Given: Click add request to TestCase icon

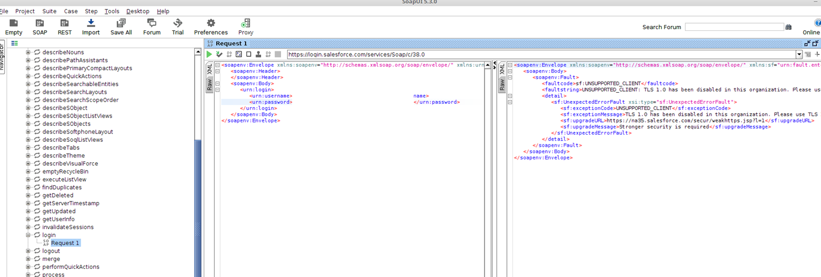Looking at the screenshot, I should tap(219, 54).
